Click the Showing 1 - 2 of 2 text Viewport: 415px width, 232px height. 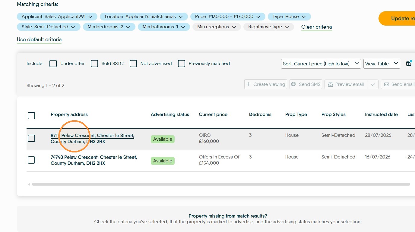click(46, 86)
